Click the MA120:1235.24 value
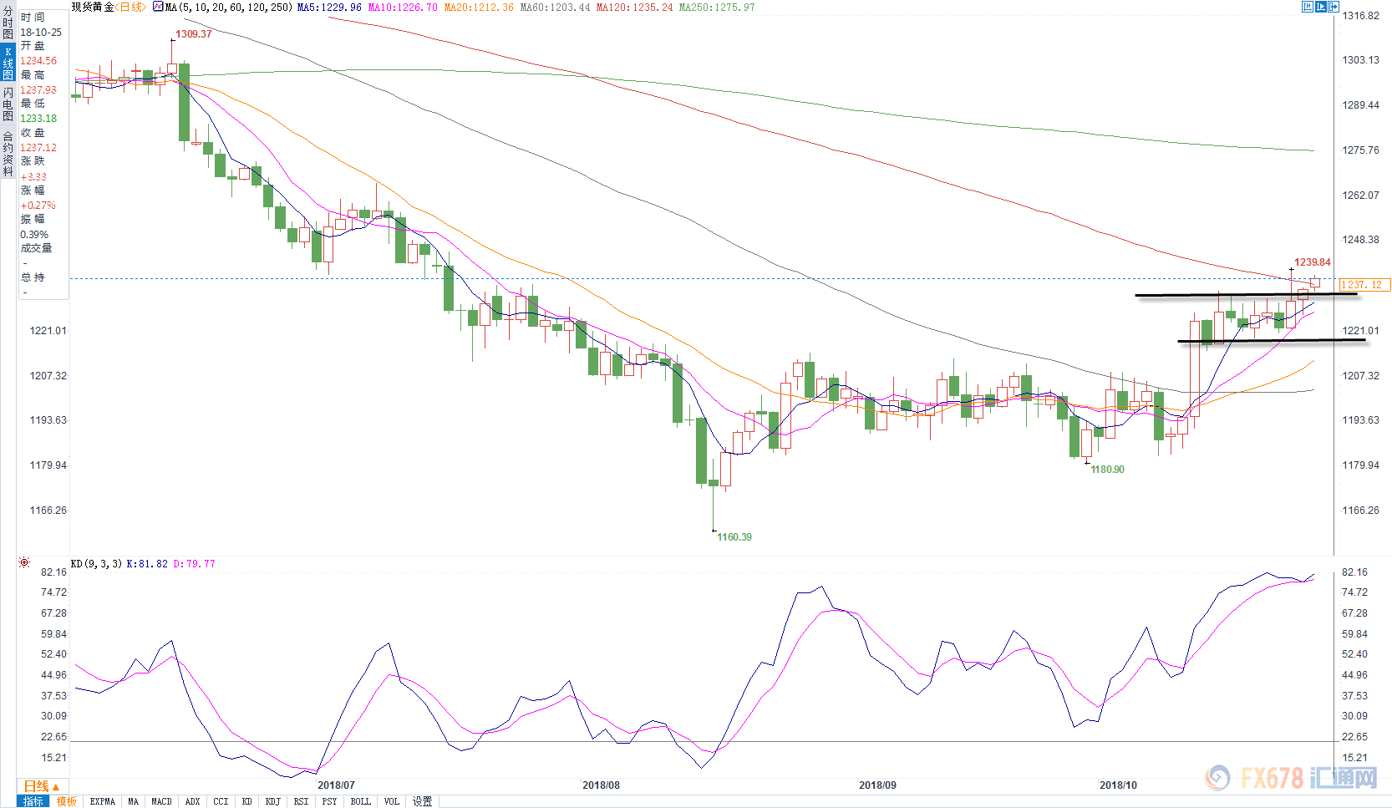1392x808 pixels. coord(634,7)
